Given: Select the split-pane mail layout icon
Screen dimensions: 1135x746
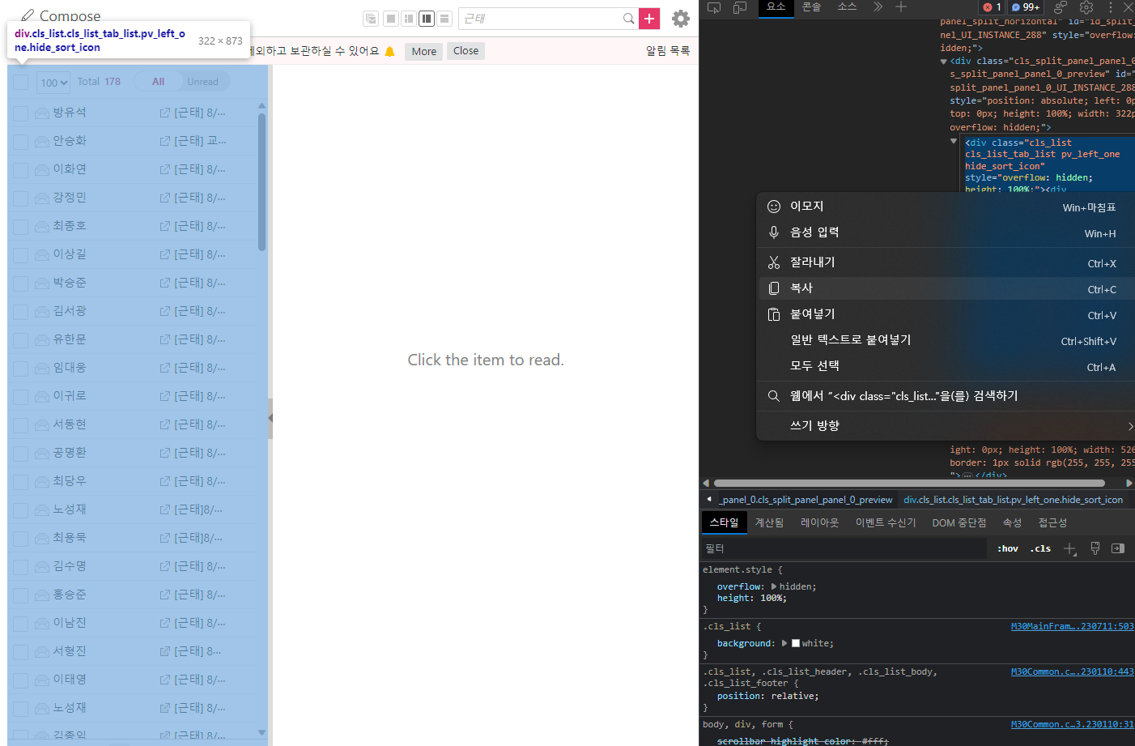Looking at the screenshot, I should [x=427, y=18].
